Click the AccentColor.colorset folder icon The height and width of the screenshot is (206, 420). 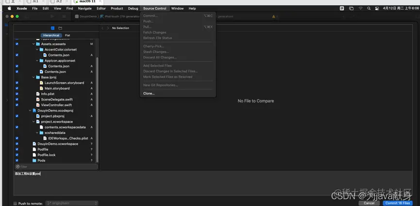tap(41, 49)
